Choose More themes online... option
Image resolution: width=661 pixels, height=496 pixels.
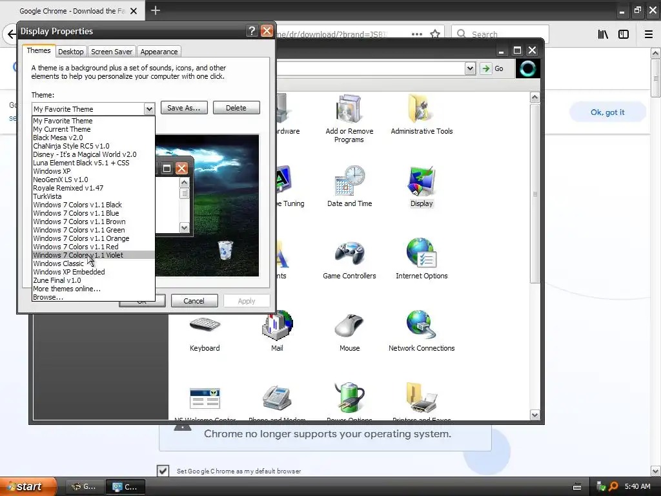point(93,289)
